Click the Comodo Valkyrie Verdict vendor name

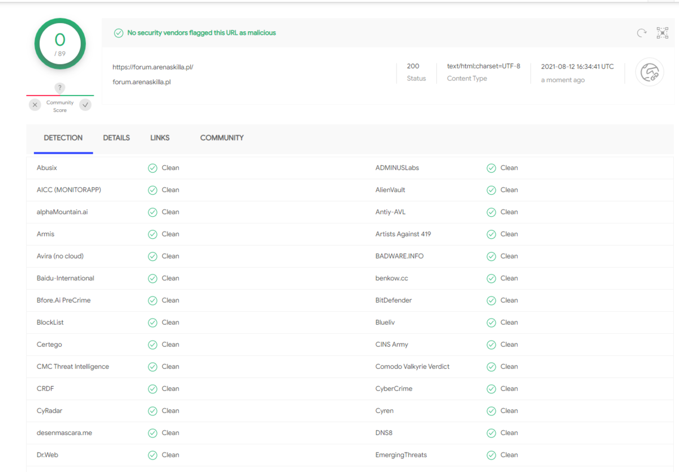(x=412, y=367)
